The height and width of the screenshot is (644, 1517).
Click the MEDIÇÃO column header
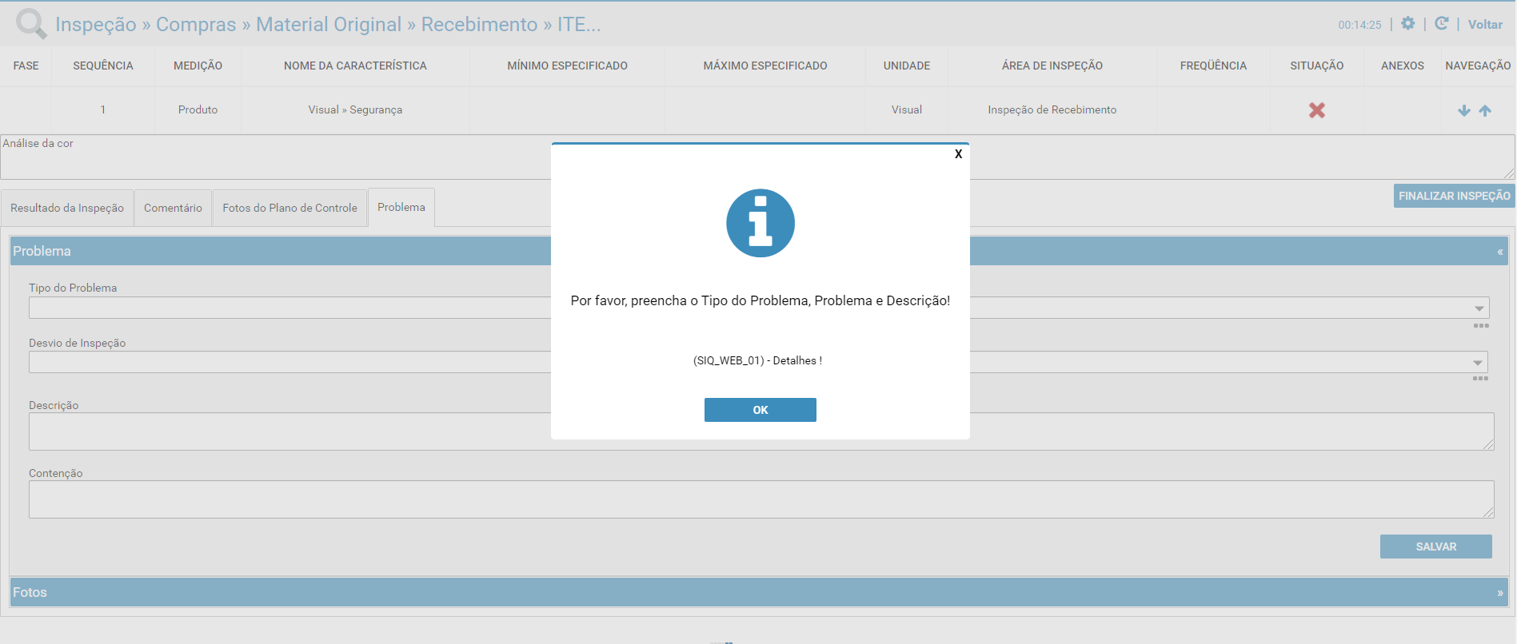point(198,66)
